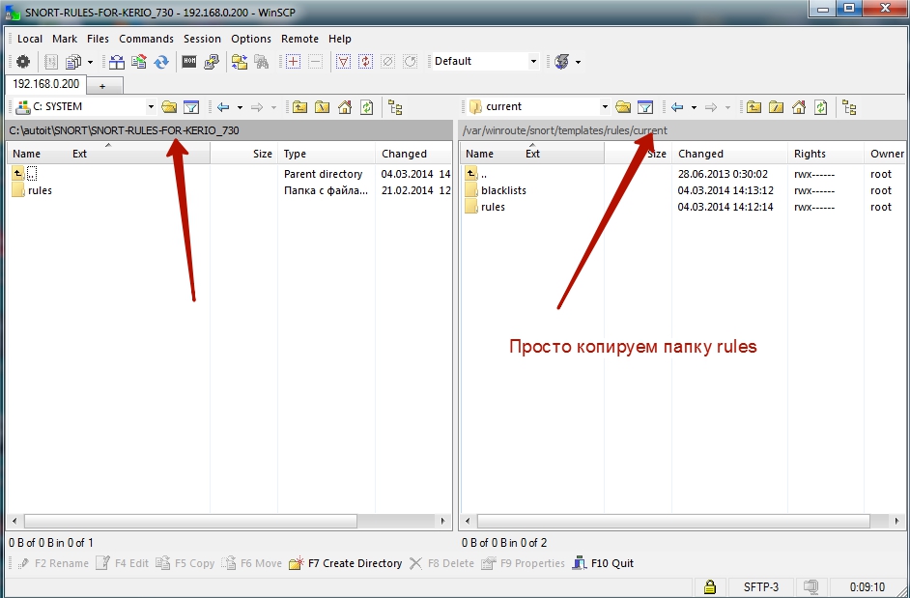Viewport: 910px width, 598px height.
Task: Go to local parent directory icon
Action: (x=299, y=107)
